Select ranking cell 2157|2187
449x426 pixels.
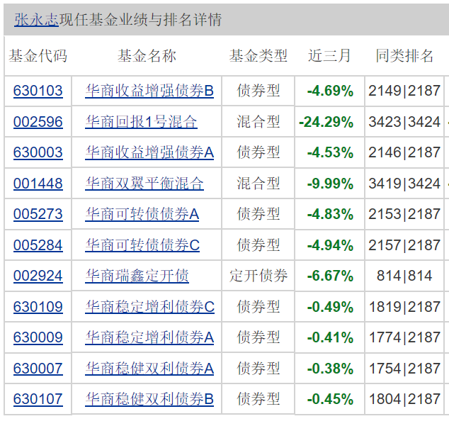coord(404,245)
